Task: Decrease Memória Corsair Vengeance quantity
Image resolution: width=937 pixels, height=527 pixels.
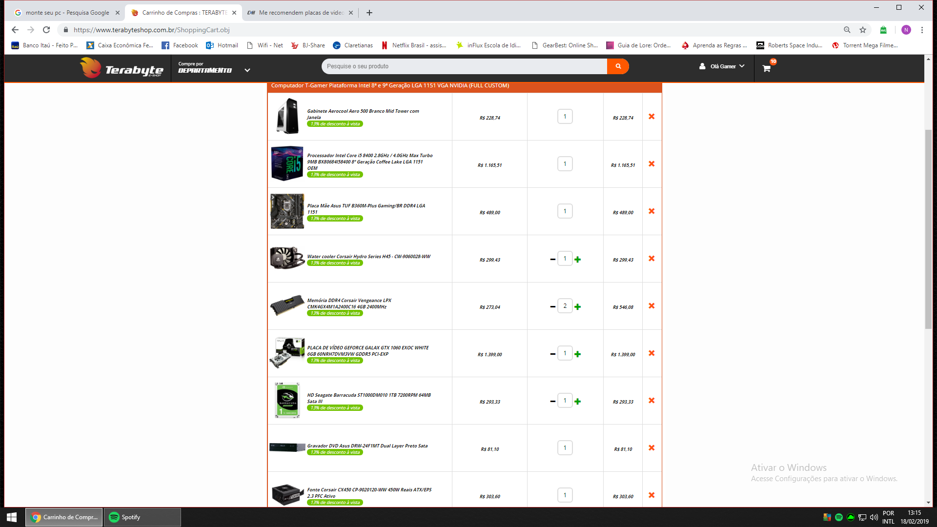Action: pyautogui.click(x=552, y=307)
